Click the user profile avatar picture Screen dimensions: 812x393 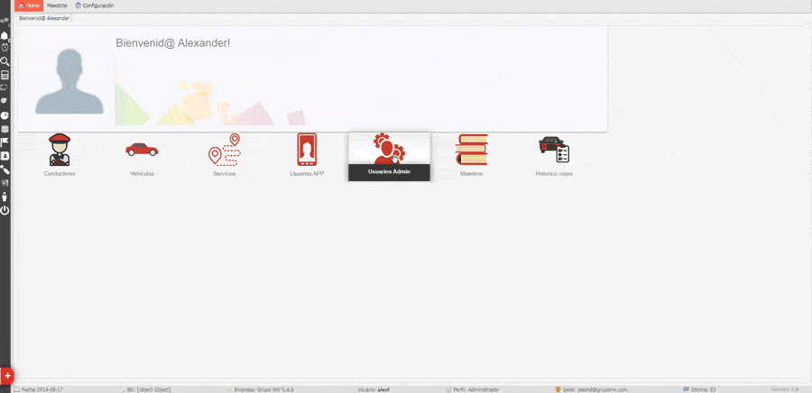67,81
